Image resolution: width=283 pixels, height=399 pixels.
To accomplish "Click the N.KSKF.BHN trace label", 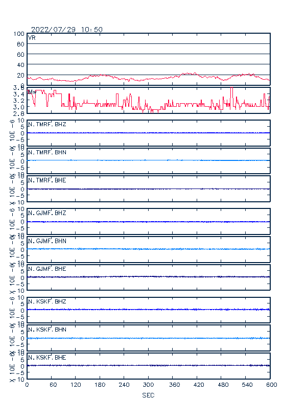I will point(47,330).
